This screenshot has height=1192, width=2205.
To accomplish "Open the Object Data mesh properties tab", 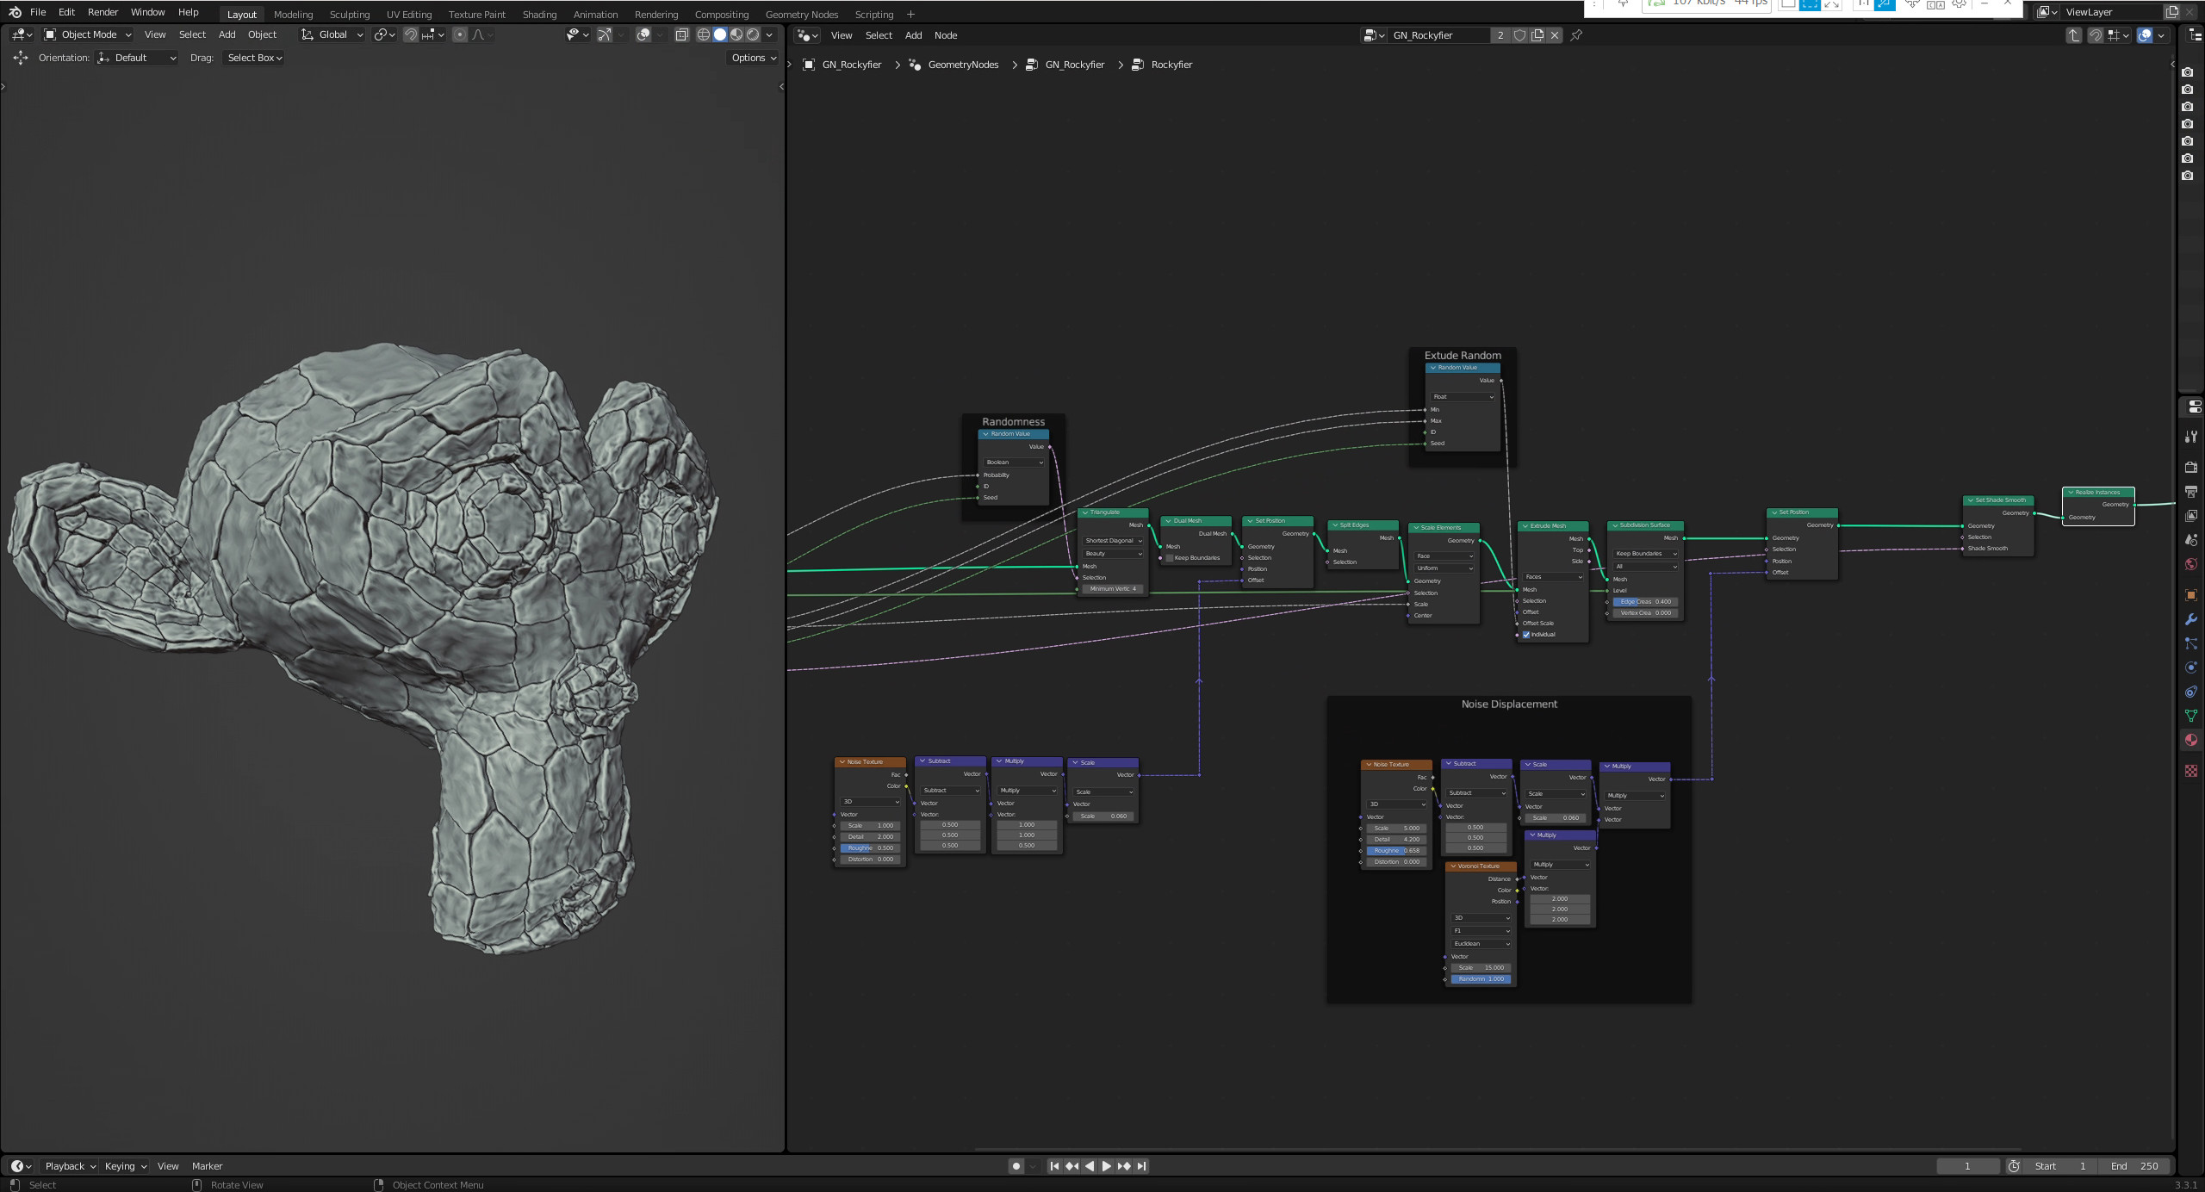I will click(2191, 716).
